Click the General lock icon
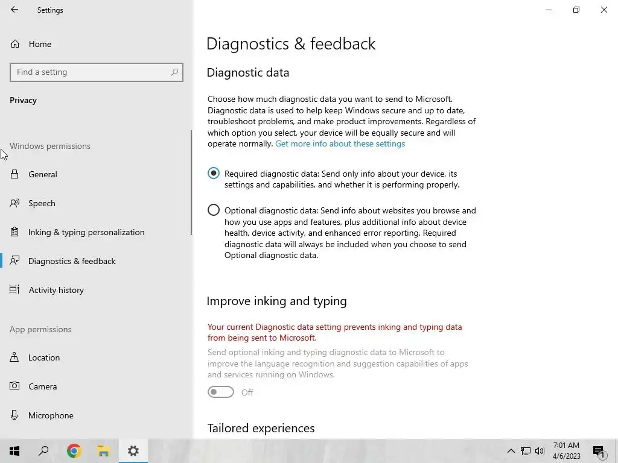This screenshot has width=618, height=463. (x=14, y=174)
